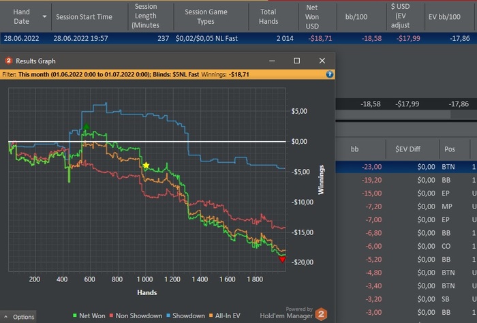Select the hand row with -7,00 bb
Viewport: 477px width, 323px height.
406,219
